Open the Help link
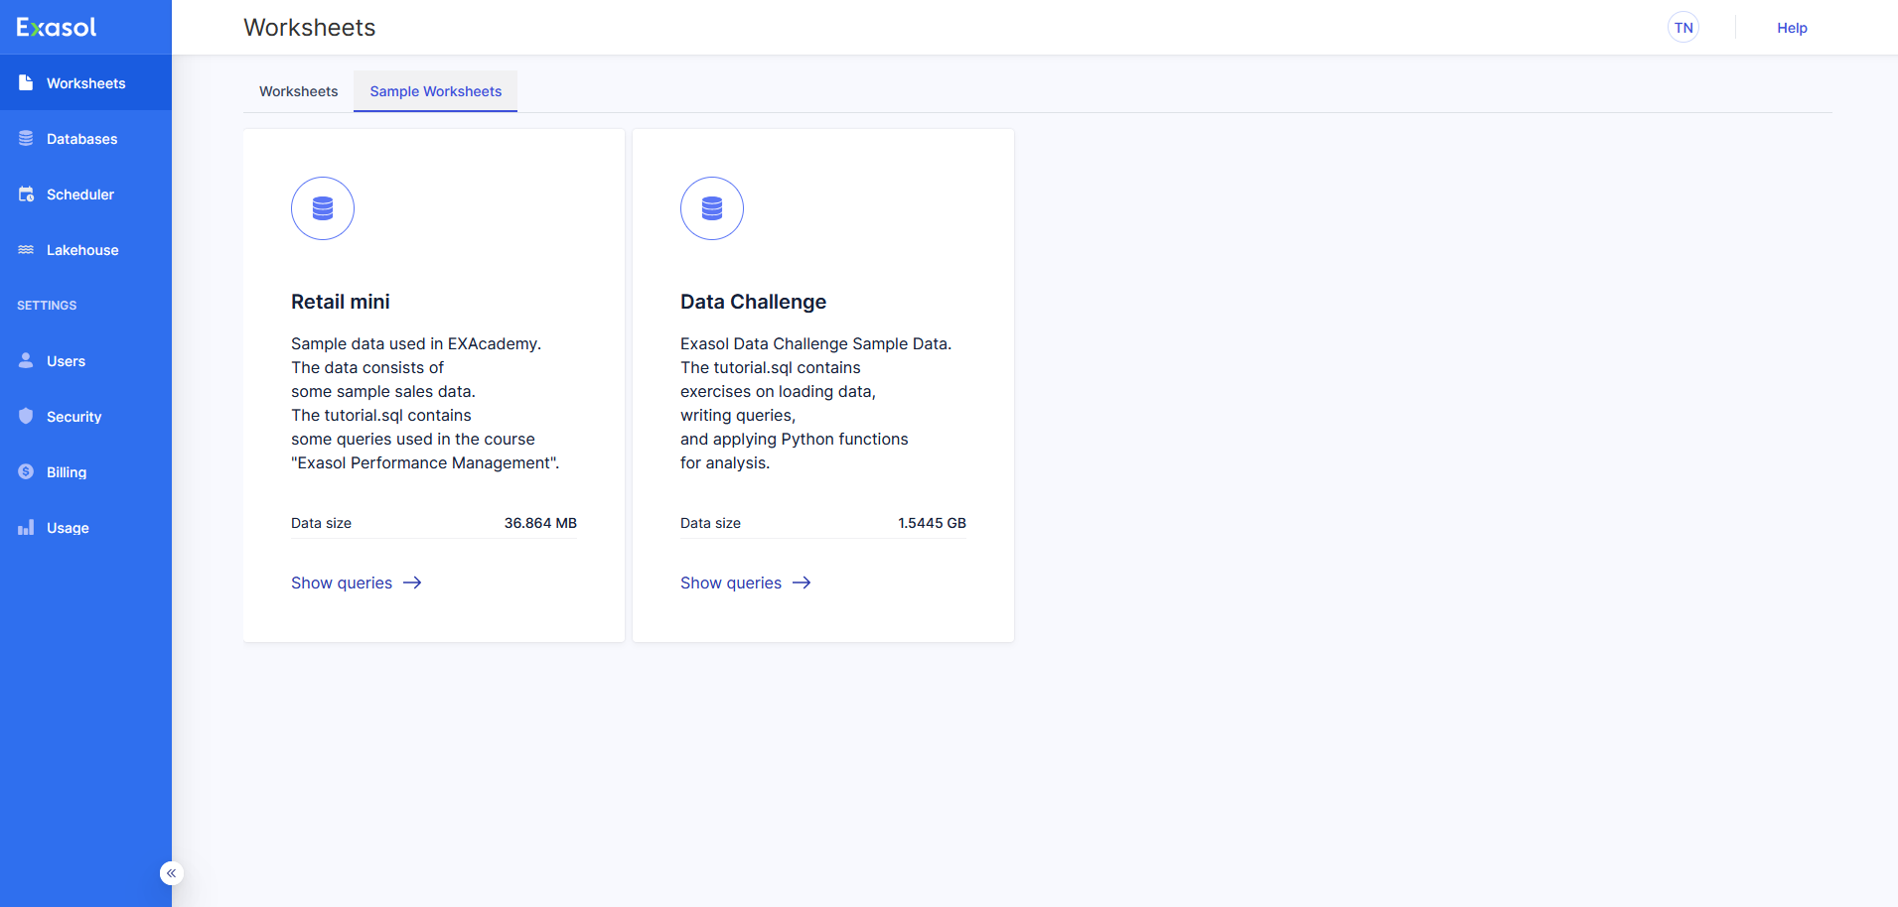 pos(1792,28)
